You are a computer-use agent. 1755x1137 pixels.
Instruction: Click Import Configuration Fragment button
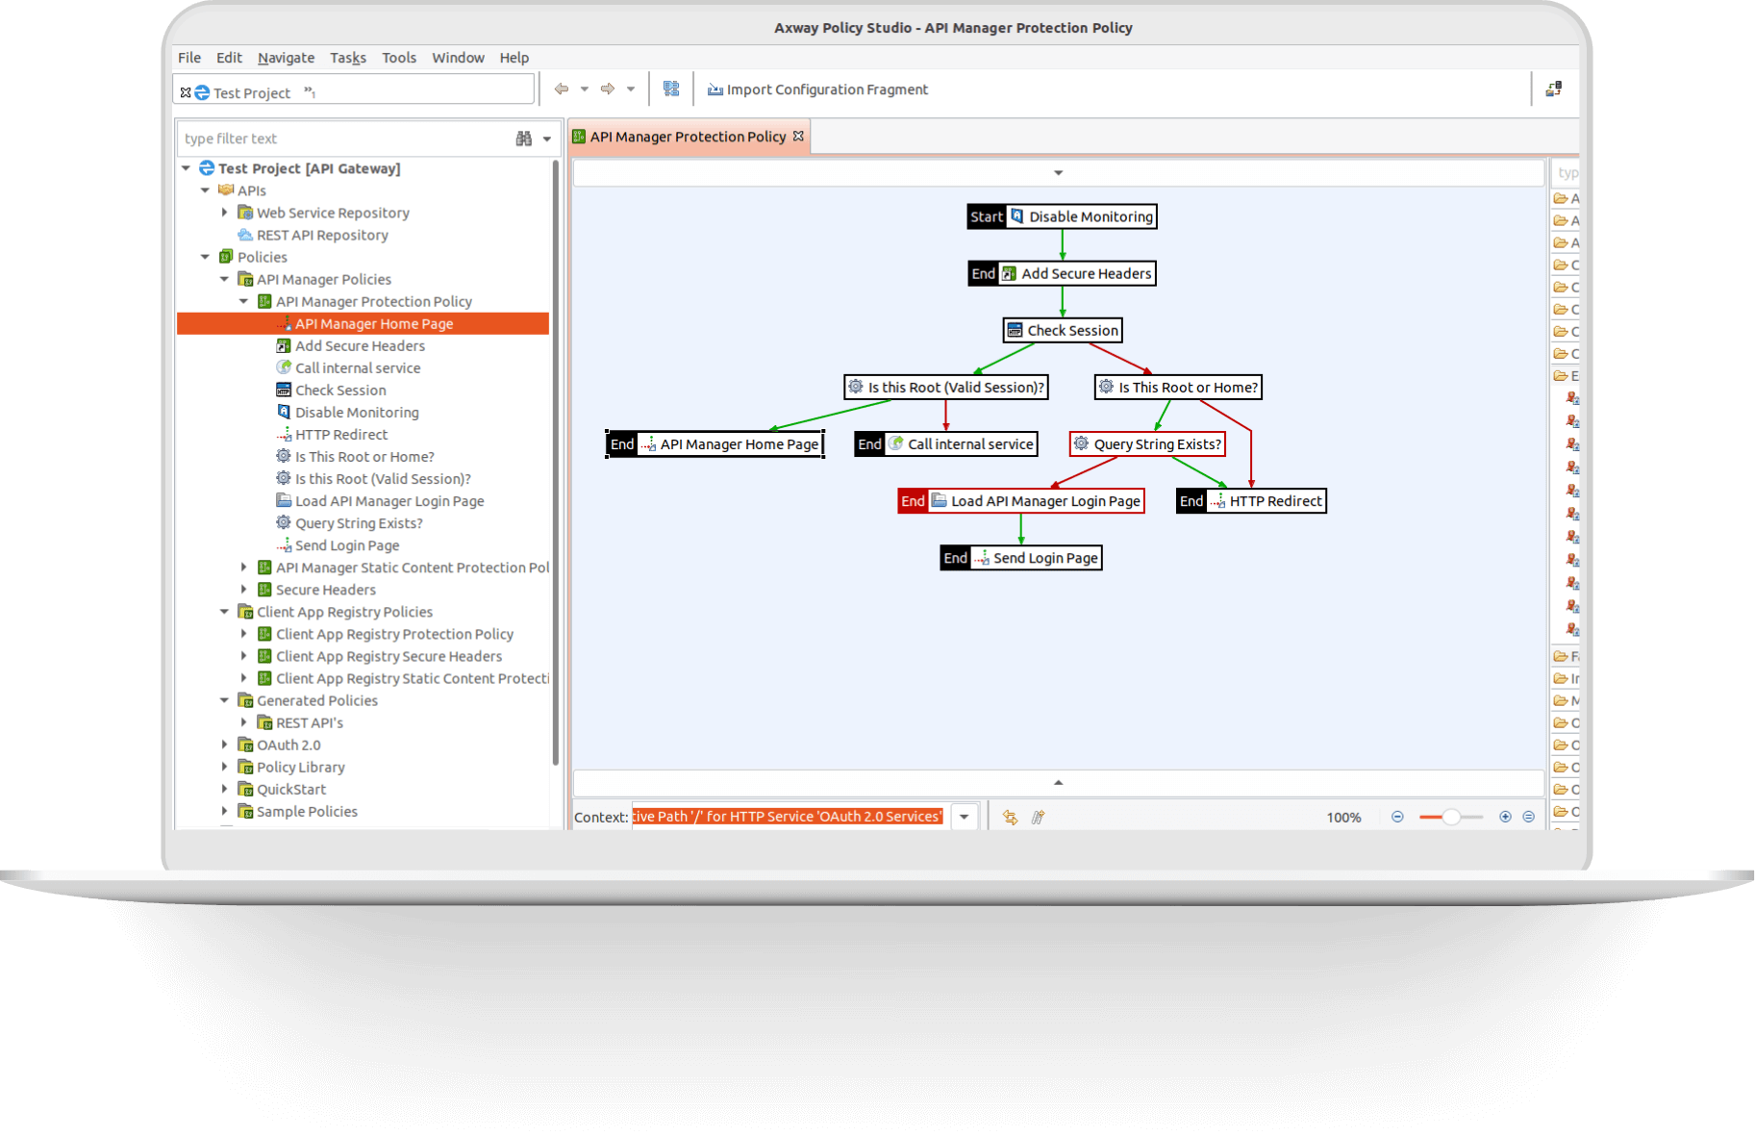(817, 89)
